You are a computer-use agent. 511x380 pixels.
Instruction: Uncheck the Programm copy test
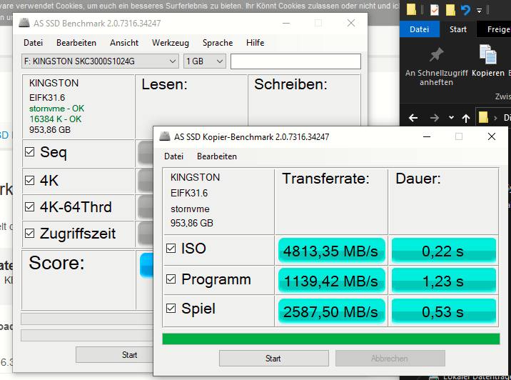171,279
